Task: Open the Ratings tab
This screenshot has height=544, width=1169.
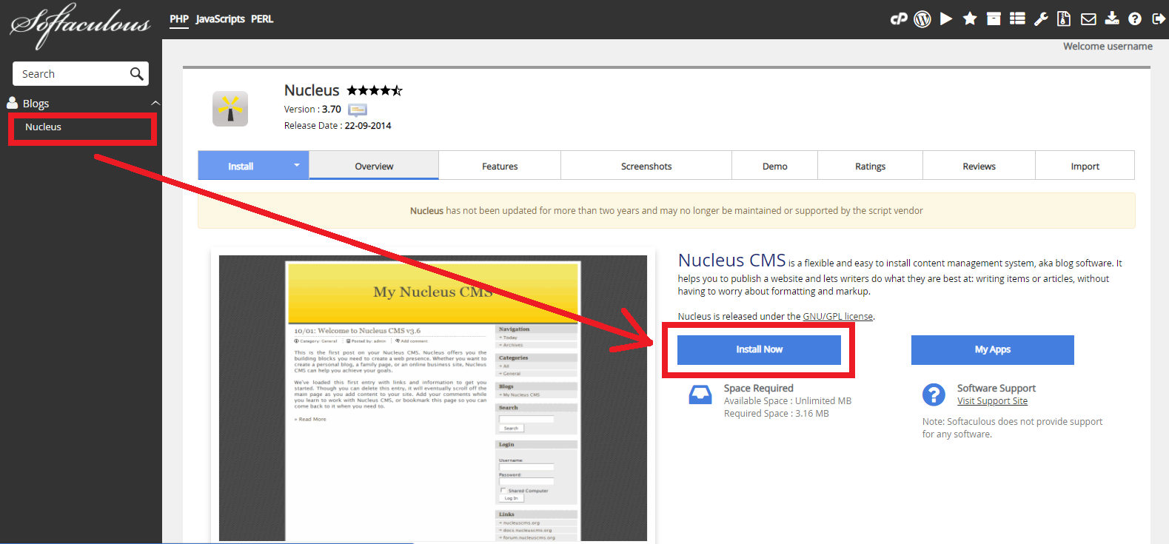Action: tap(871, 166)
